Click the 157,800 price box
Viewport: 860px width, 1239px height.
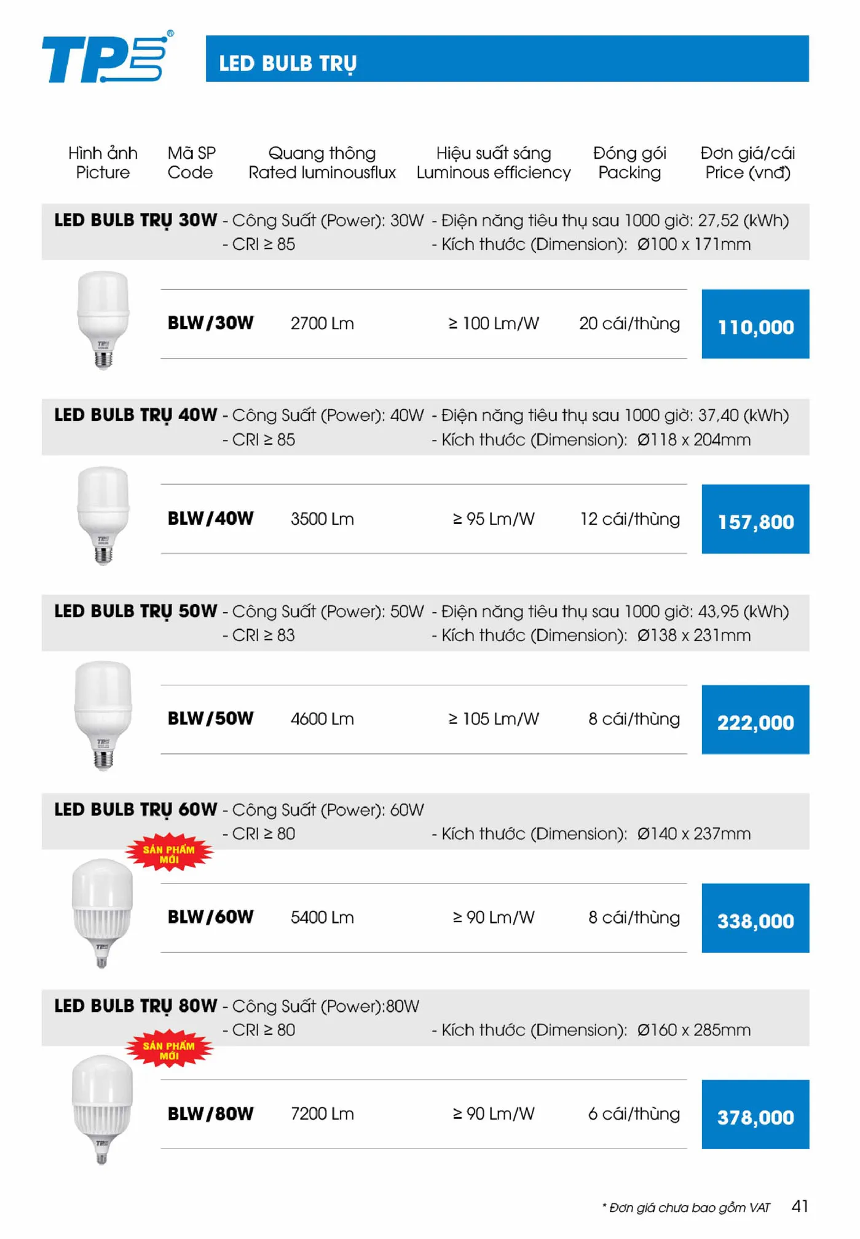pos(755,519)
